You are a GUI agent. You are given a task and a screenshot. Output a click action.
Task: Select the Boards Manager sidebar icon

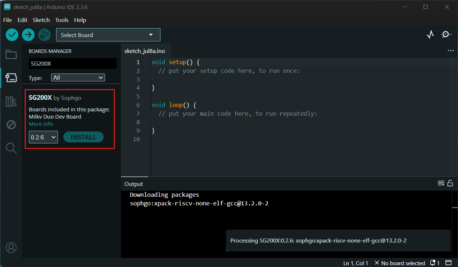pos(11,77)
